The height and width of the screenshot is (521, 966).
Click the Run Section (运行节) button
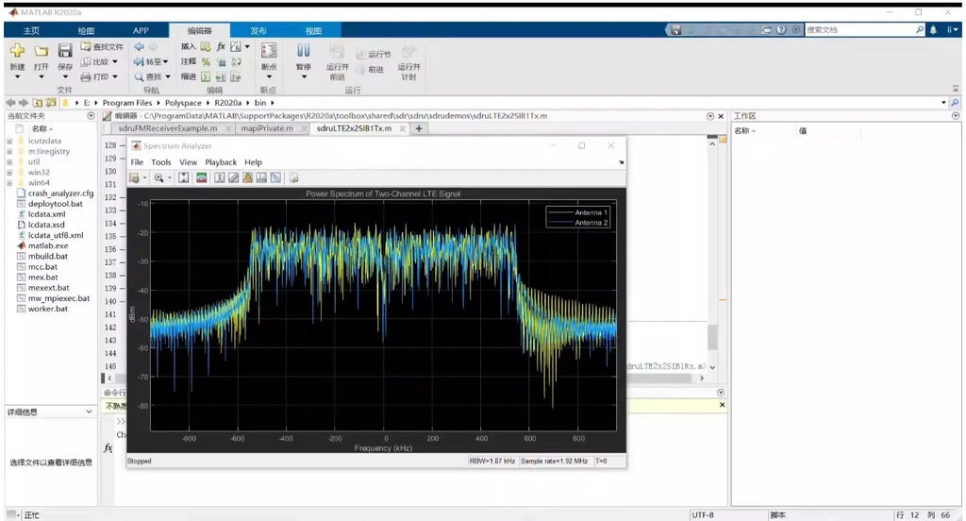[374, 54]
